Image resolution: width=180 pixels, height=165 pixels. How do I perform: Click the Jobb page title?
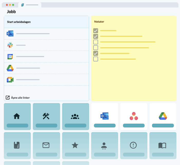coord(11,12)
